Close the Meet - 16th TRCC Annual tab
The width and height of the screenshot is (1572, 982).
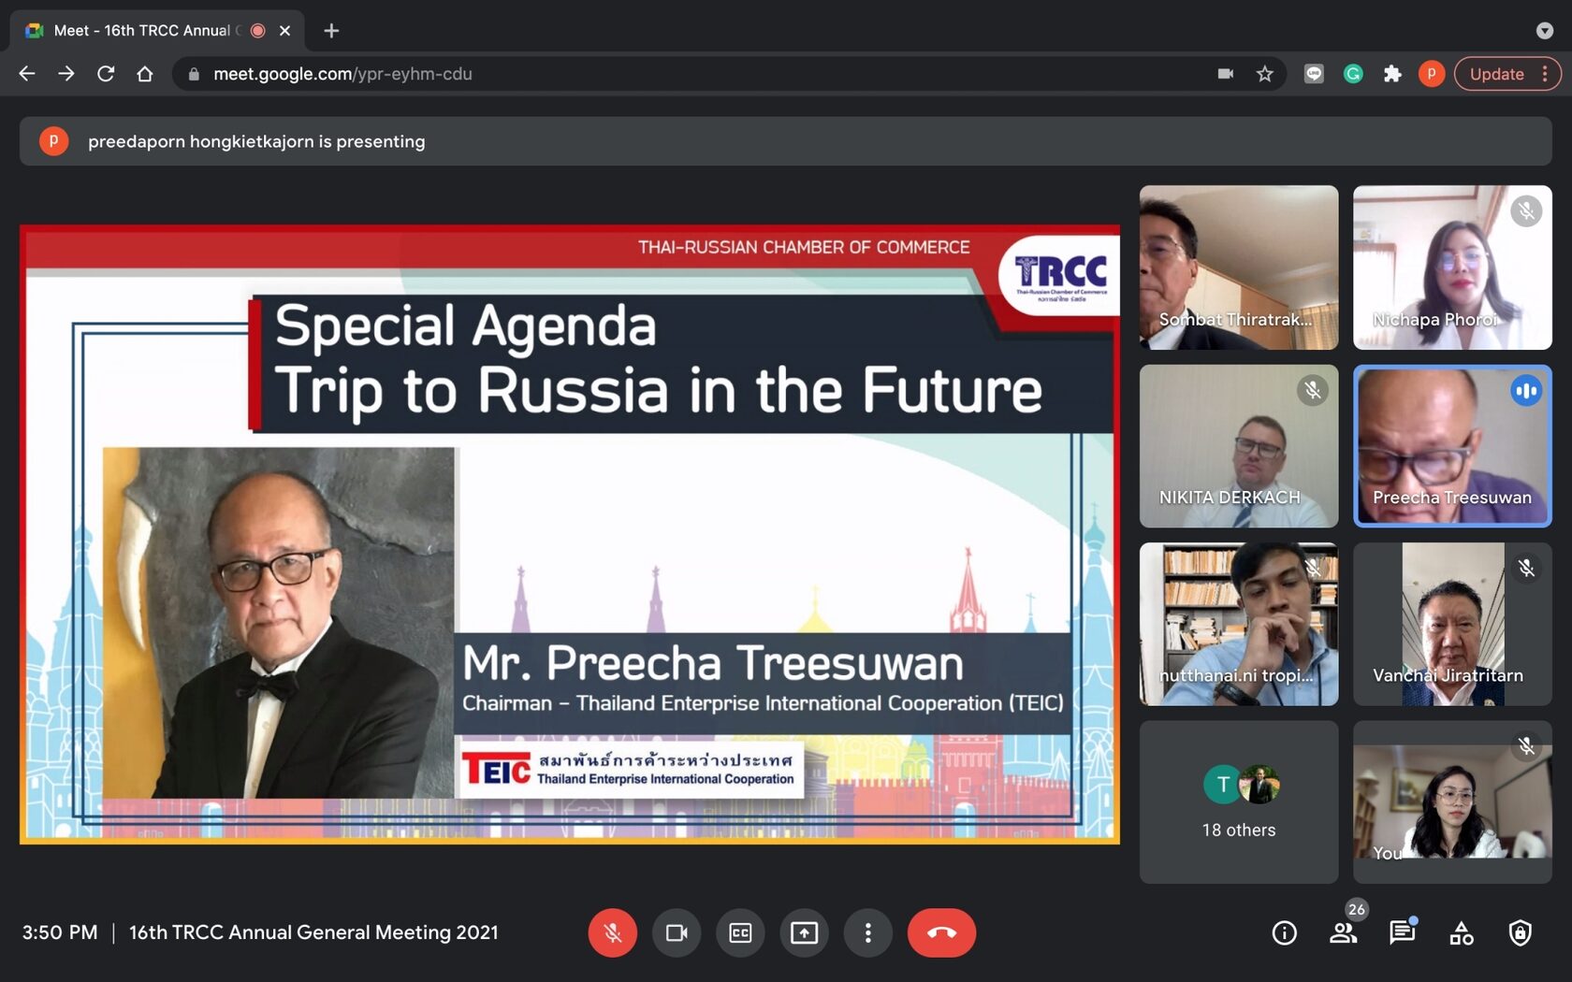pos(285,31)
